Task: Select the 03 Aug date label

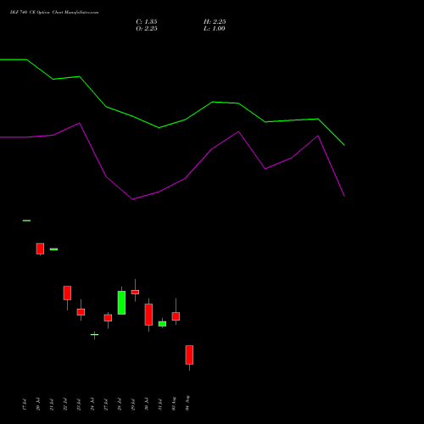Action: tap(174, 404)
